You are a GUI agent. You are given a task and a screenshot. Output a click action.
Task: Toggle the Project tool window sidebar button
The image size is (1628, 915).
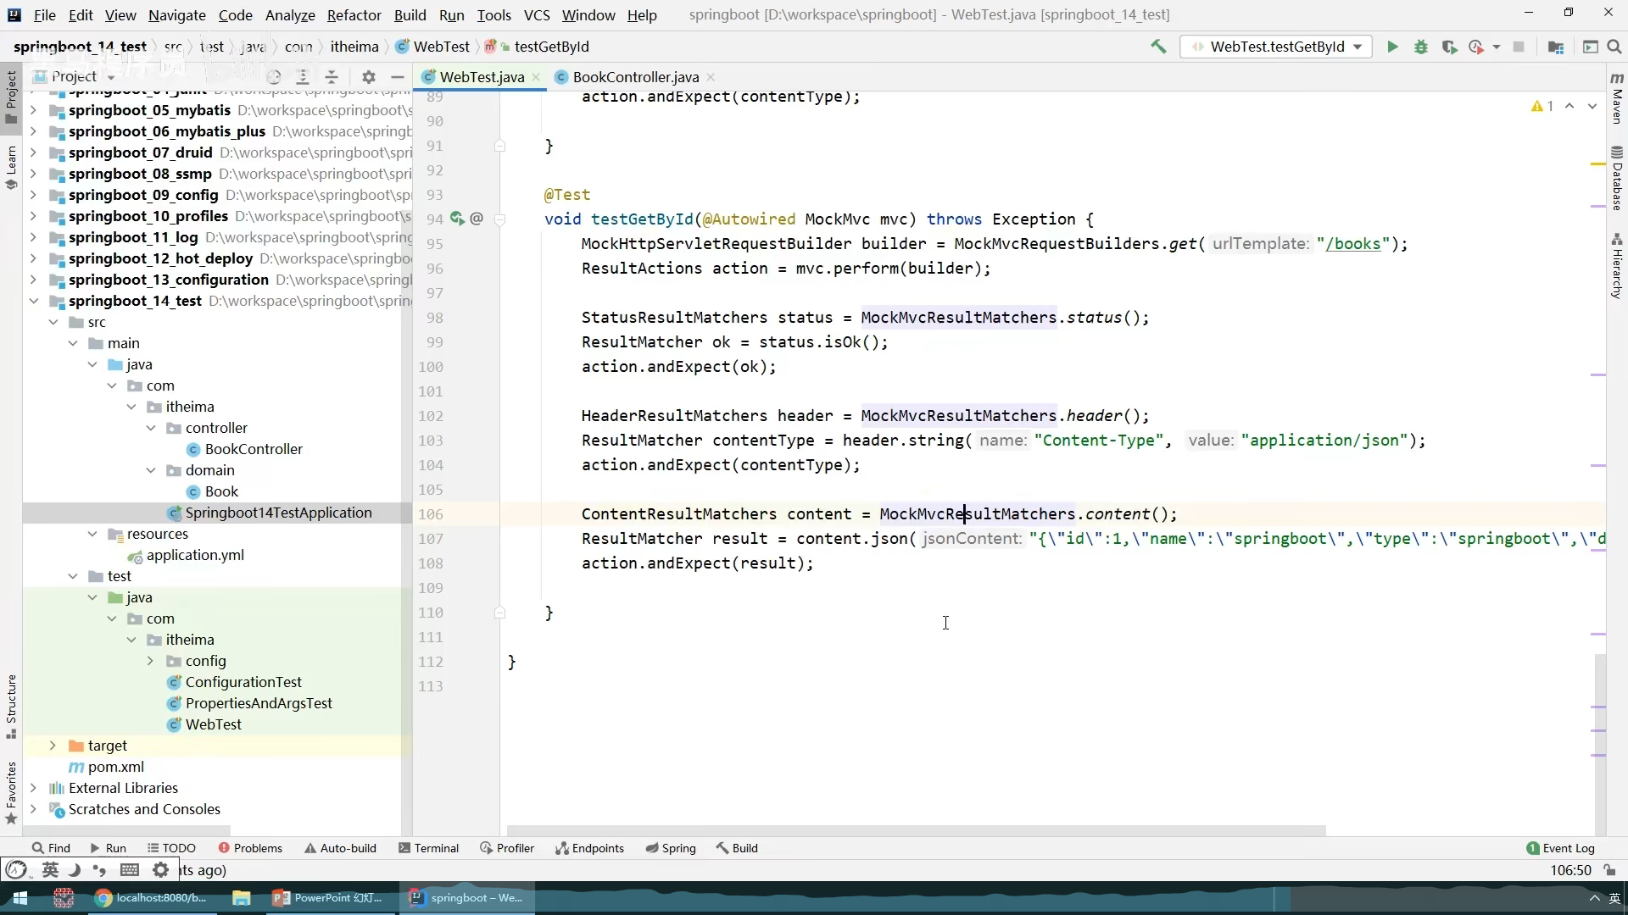pos(11,97)
